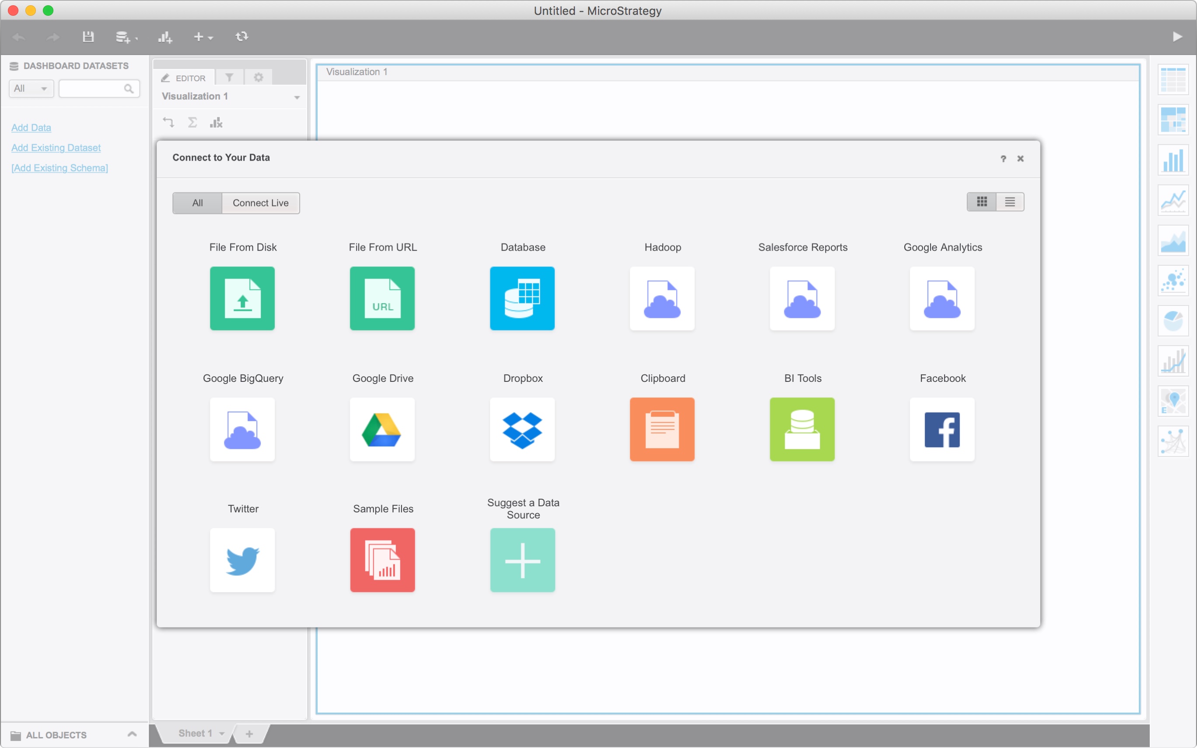
Task: Focus the datasets search field
Action: (x=99, y=89)
